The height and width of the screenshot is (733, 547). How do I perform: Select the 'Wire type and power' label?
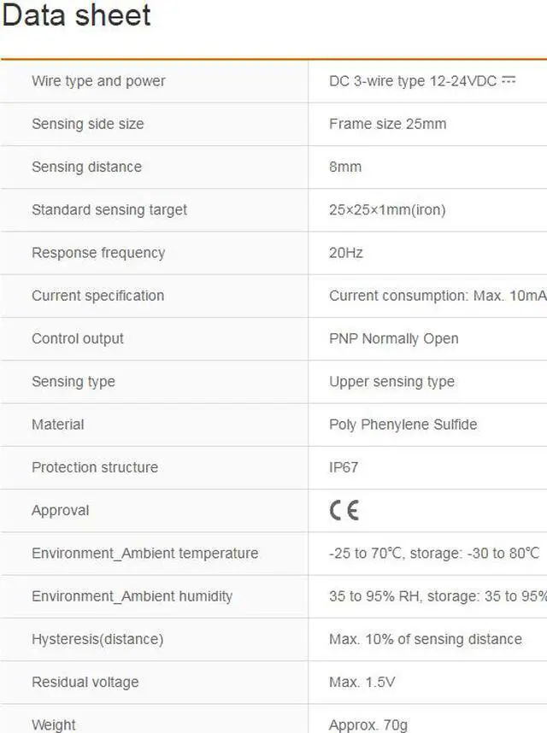pos(98,81)
